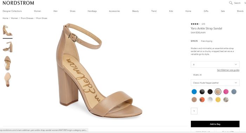Viewport: 246px width, 133px height.
Task: Go to Women breadcrumb link
Action: (x=14, y=18)
